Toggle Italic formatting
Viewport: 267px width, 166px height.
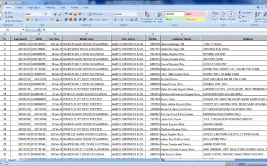pos(32,20)
